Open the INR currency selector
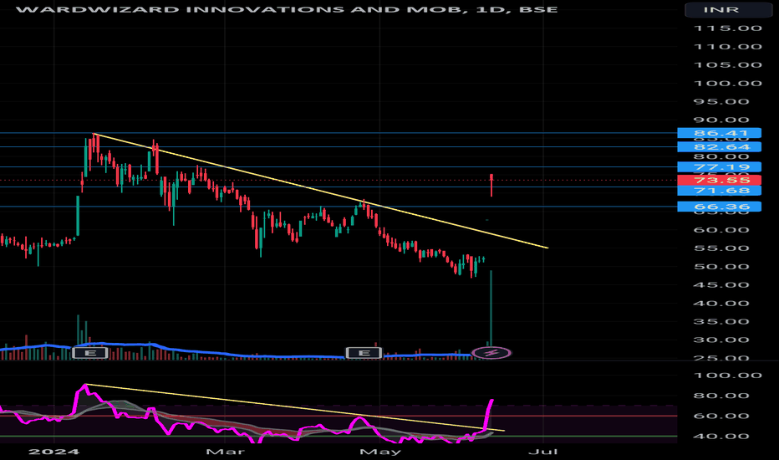779x460 pixels. (x=728, y=9)
